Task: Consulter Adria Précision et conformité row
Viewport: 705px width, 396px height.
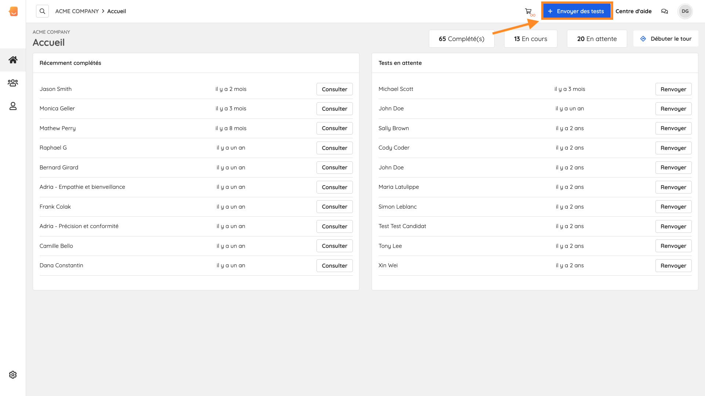Action: pos(335,226)
